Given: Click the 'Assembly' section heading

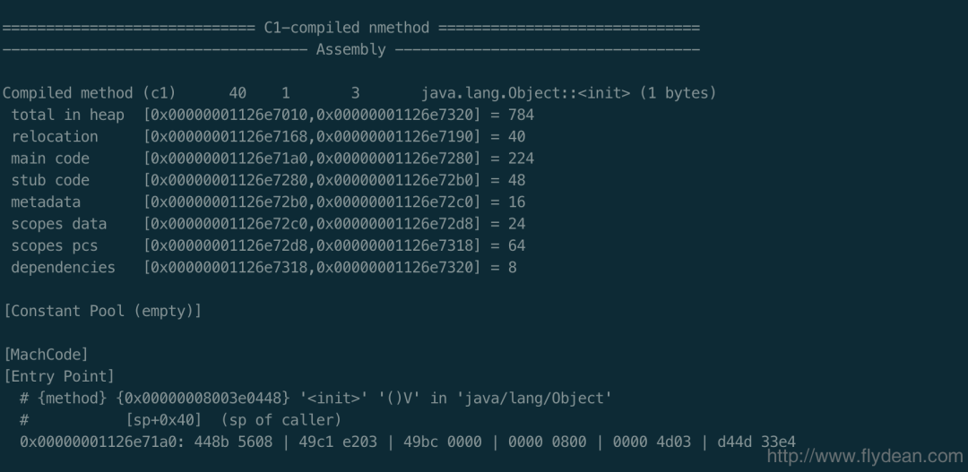Looking at the screenshot, I should 350,49.
